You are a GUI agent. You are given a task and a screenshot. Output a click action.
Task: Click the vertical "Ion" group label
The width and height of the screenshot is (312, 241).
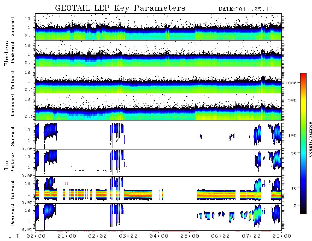tap(7, 165)
